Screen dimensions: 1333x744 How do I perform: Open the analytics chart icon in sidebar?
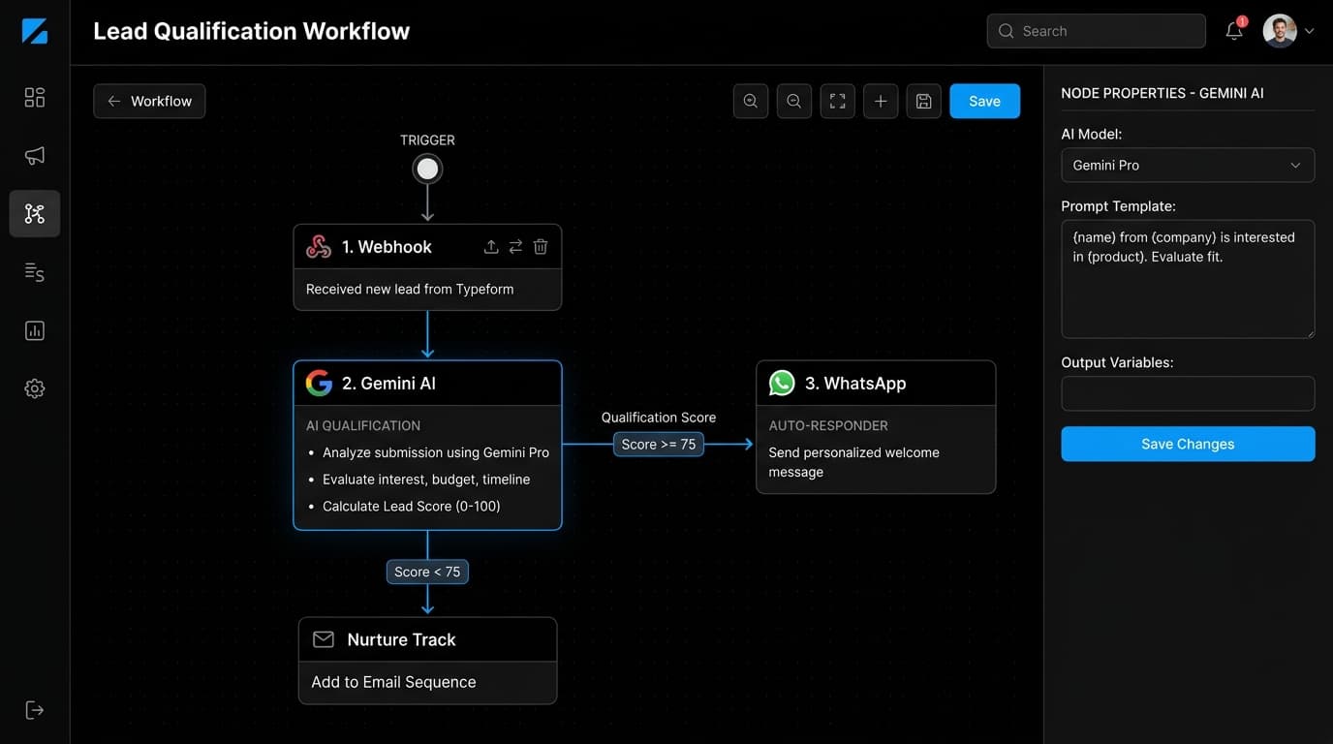click(x=35, y=330)
